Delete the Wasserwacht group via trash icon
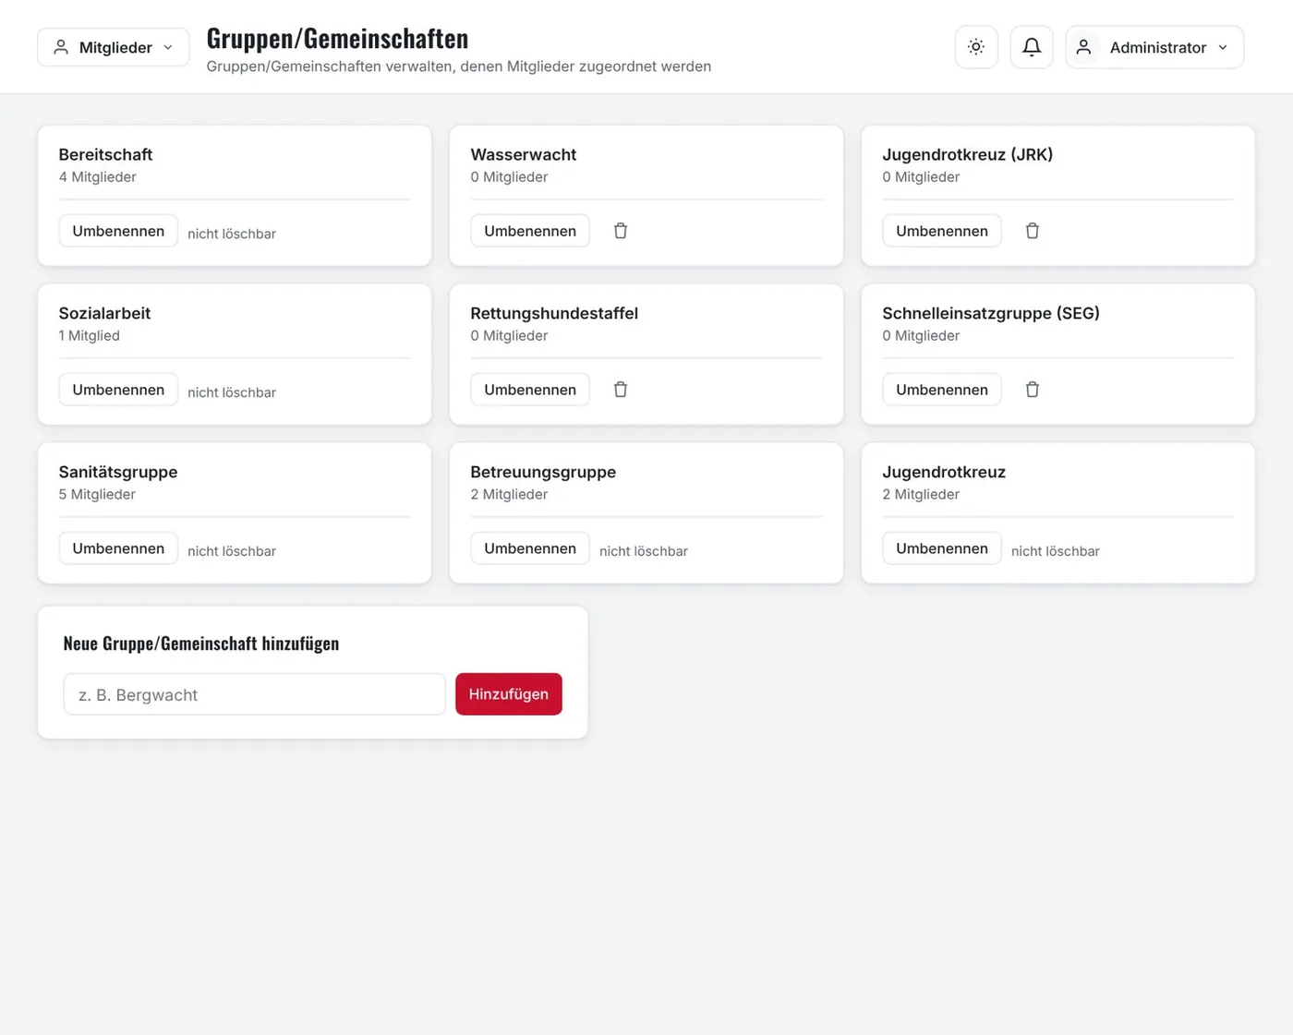 click(x=621, y=231)
